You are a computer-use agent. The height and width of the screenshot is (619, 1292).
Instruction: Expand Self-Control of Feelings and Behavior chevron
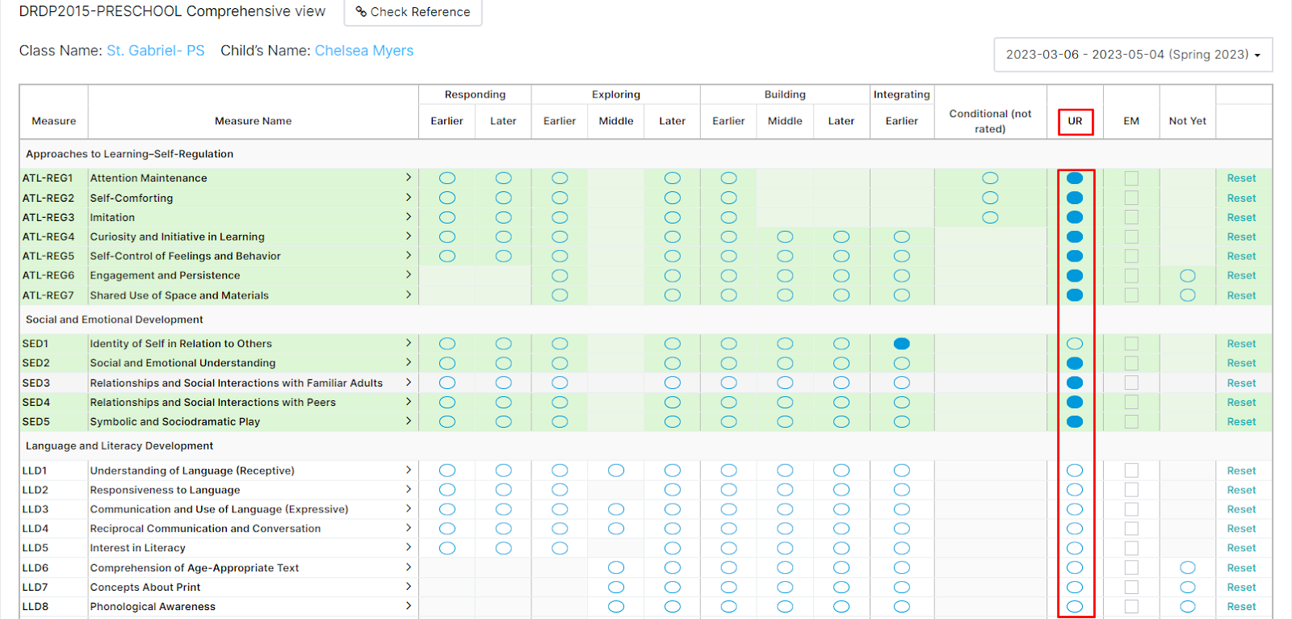[x=408, y=256]
